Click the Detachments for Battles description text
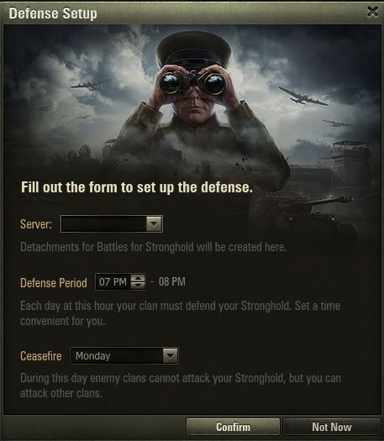Viewport: 384px width, 441px height. point(153,247)
